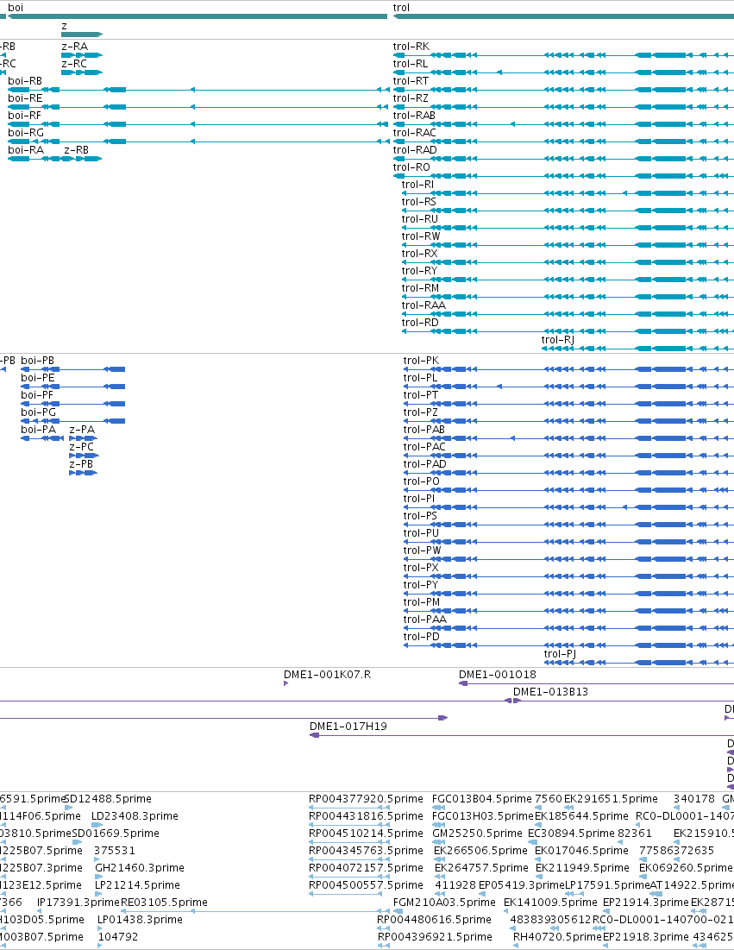Select transcript trol-RD

[x=568, y=331]
